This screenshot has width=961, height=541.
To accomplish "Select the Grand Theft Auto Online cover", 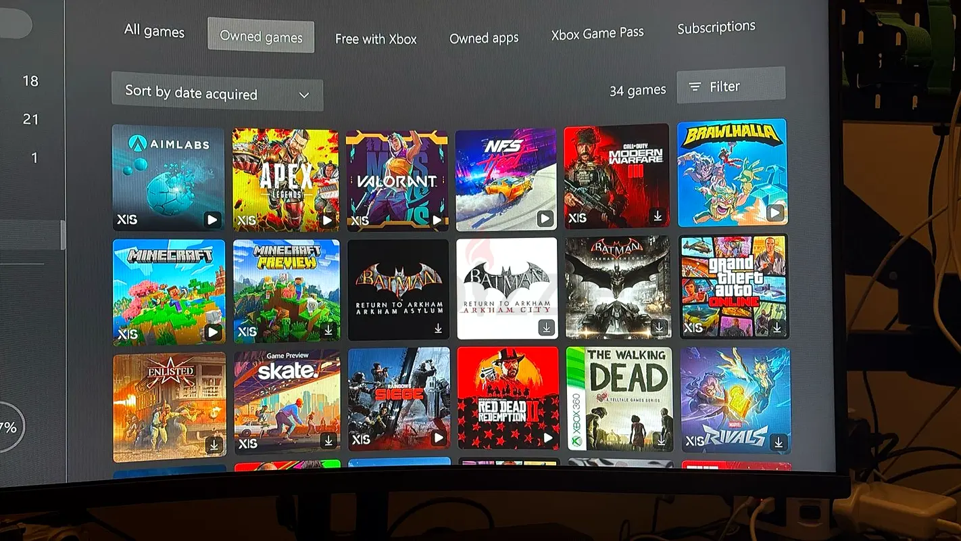I will (734, 286).
